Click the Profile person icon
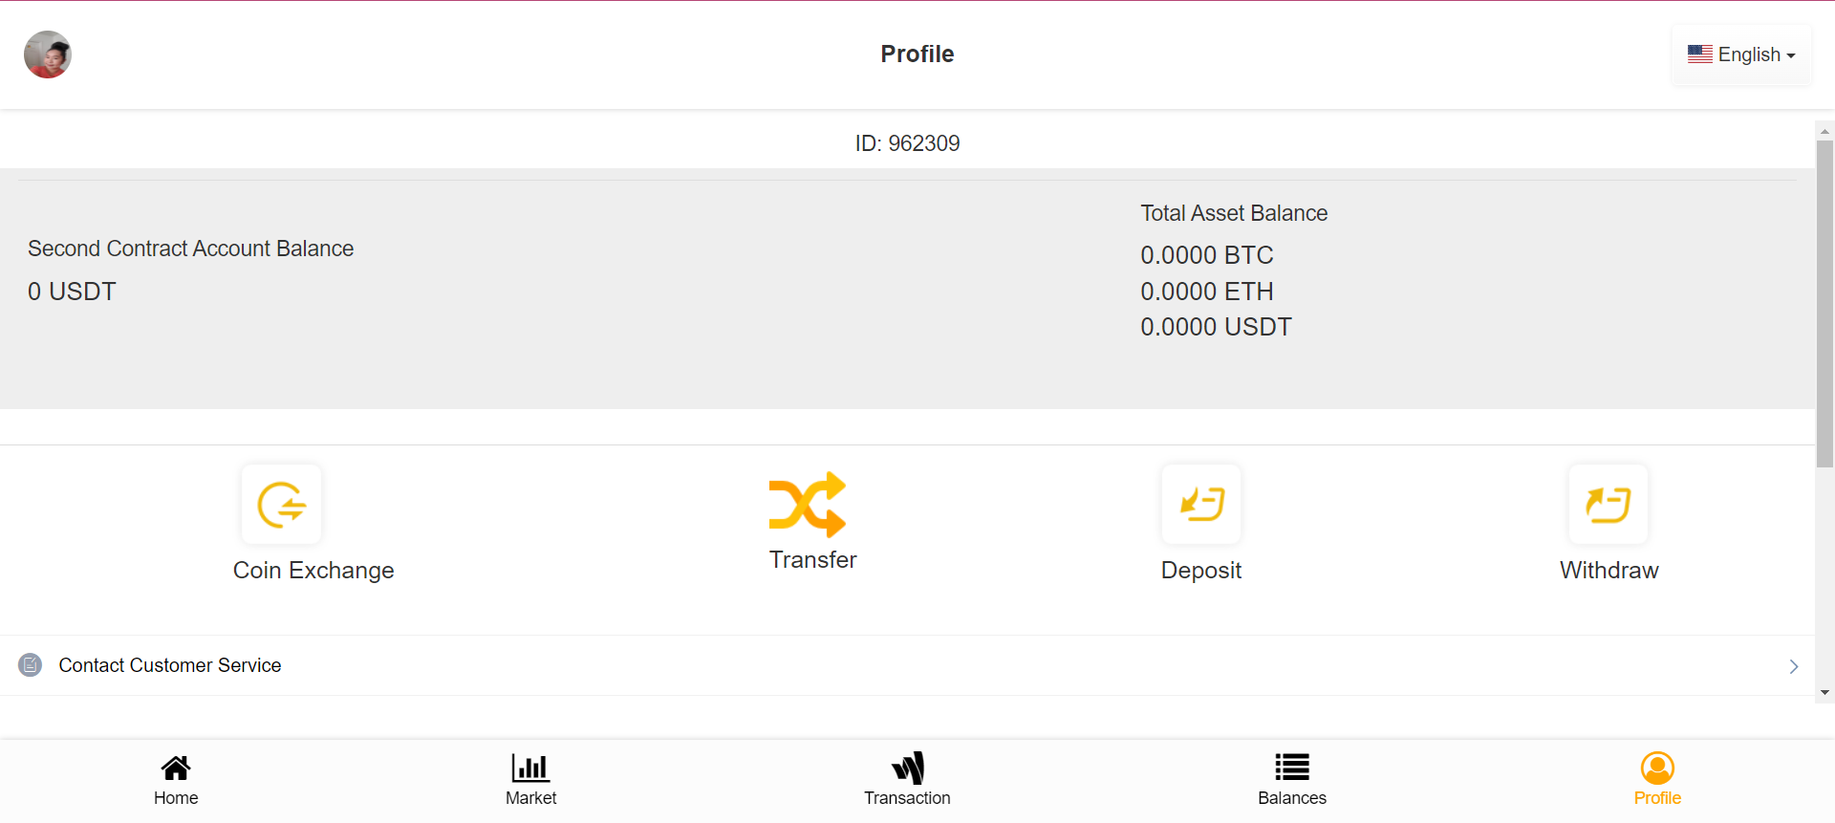This screenshot has width=1835, height=823. (x=1657, y=768)
